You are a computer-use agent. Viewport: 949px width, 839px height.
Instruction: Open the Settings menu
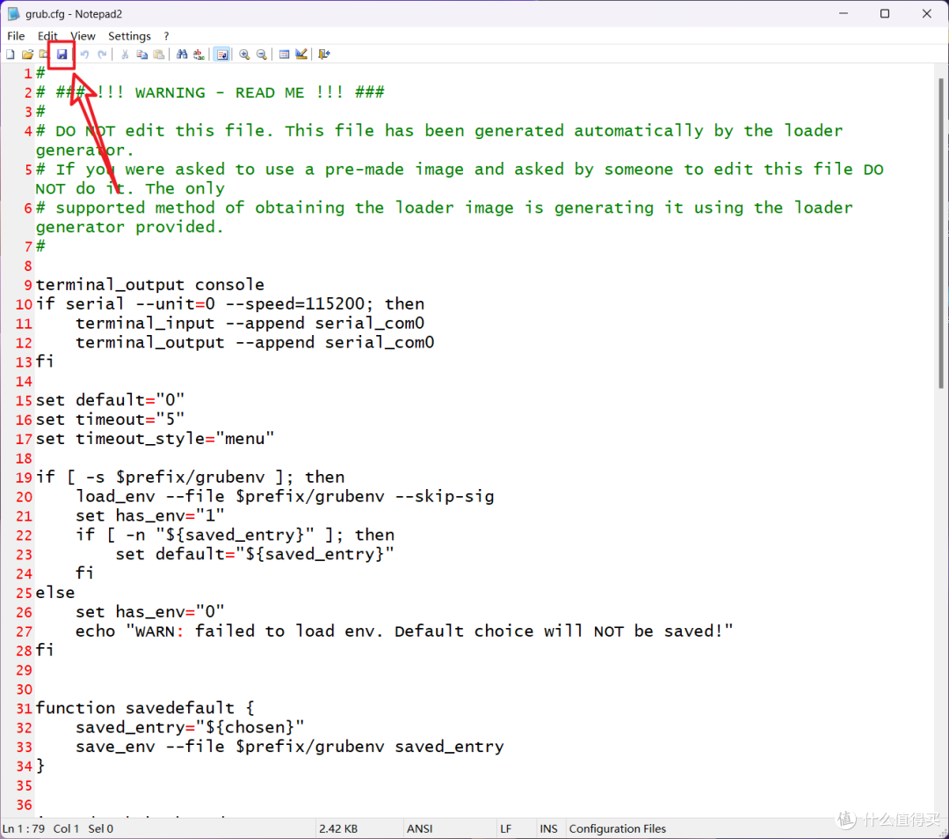pos(129,36)
